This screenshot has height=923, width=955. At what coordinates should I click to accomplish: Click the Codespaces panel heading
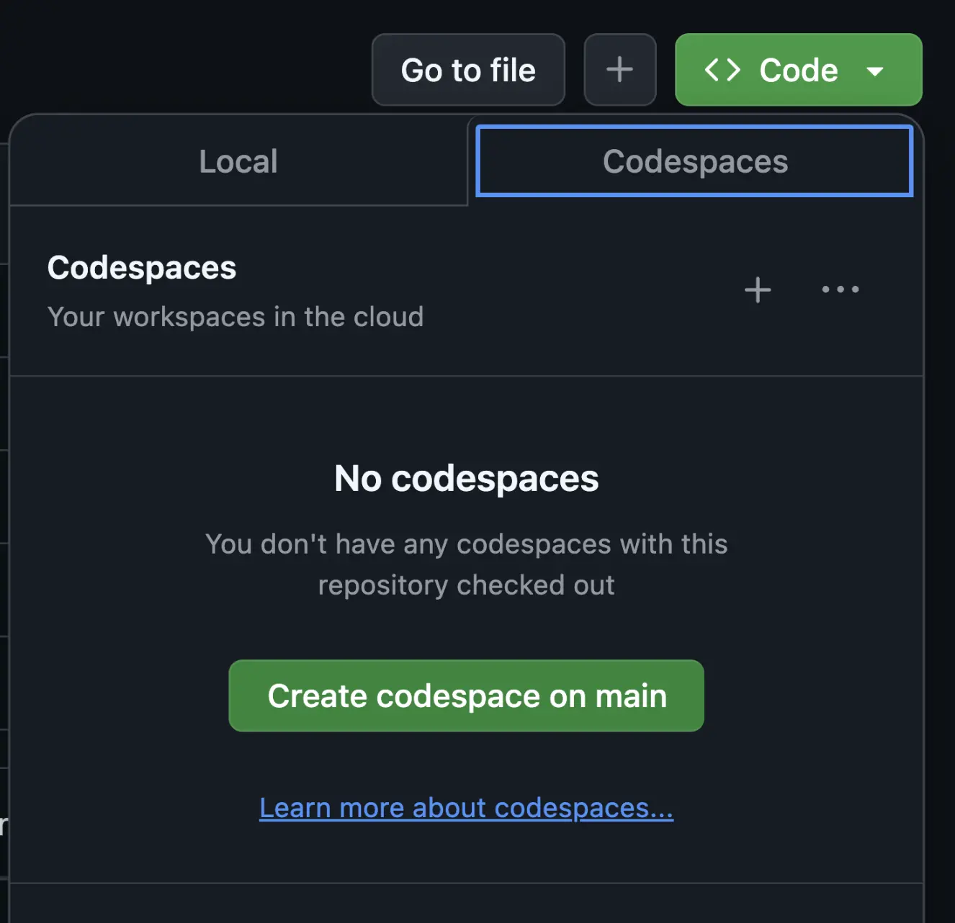[x=141, y=267]
